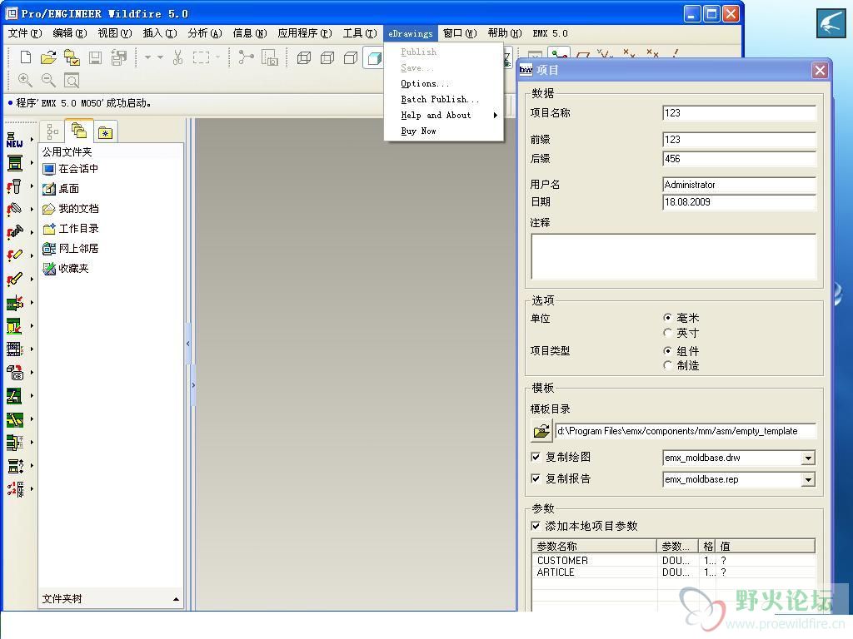Open the 文件(F) menu

pos(25,33)
